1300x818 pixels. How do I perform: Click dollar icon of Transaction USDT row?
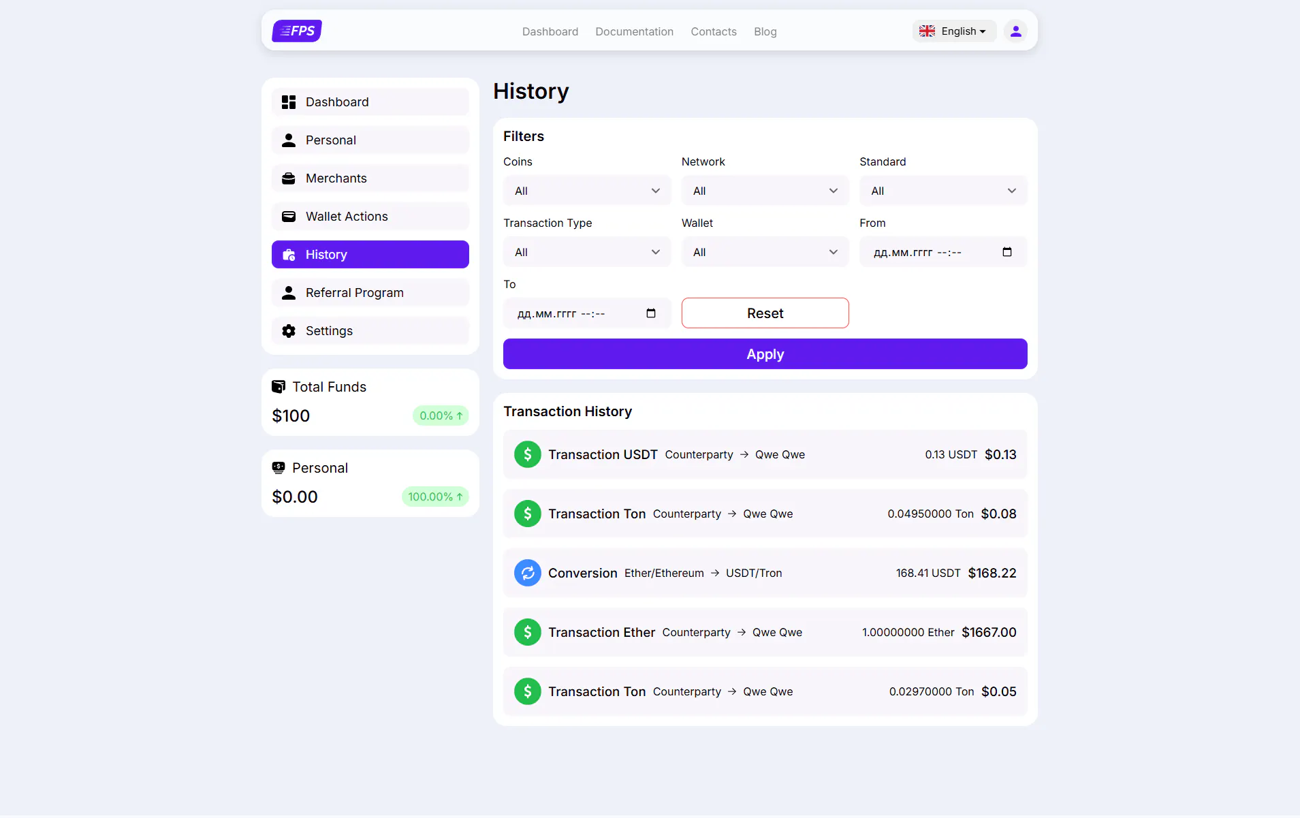[528, 454]
